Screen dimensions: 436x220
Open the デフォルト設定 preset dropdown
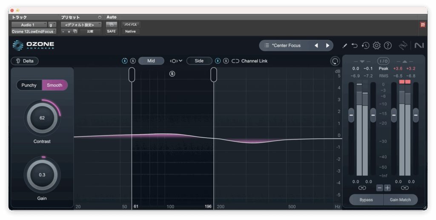[81, 25]
